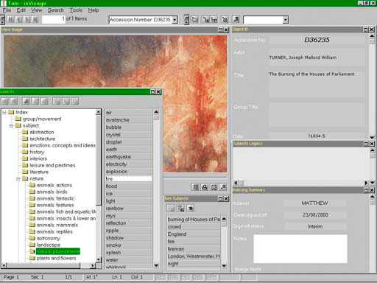Click the Notes text box
This screenshot has width=377, height=283.
point(300,249)
